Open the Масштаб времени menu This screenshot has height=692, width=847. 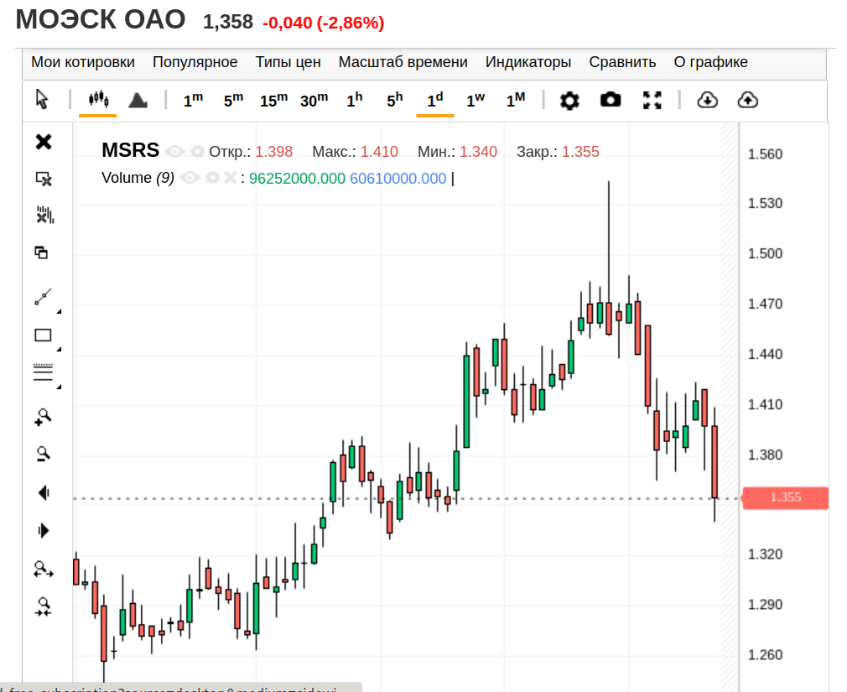click(x=403, y=62)
